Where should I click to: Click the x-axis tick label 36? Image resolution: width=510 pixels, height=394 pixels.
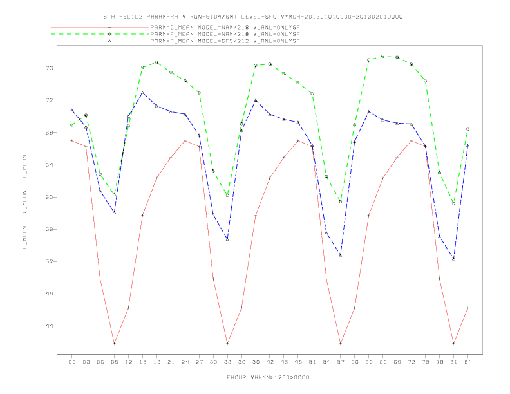[241, 362]
